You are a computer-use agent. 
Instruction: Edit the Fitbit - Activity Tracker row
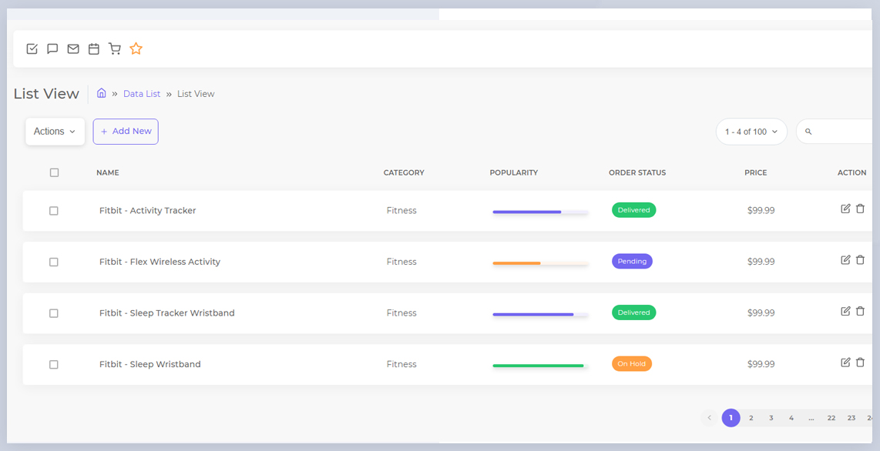[x=845, y=209]
